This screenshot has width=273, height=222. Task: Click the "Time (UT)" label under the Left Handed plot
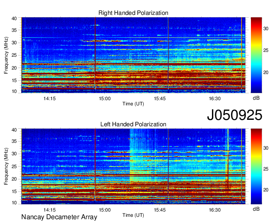click(x=133, y=215)
